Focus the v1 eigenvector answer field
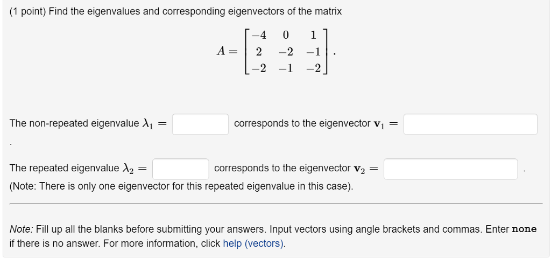 click(x=470, y=124)
